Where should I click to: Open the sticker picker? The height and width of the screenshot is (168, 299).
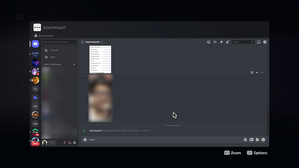(257, 140)
